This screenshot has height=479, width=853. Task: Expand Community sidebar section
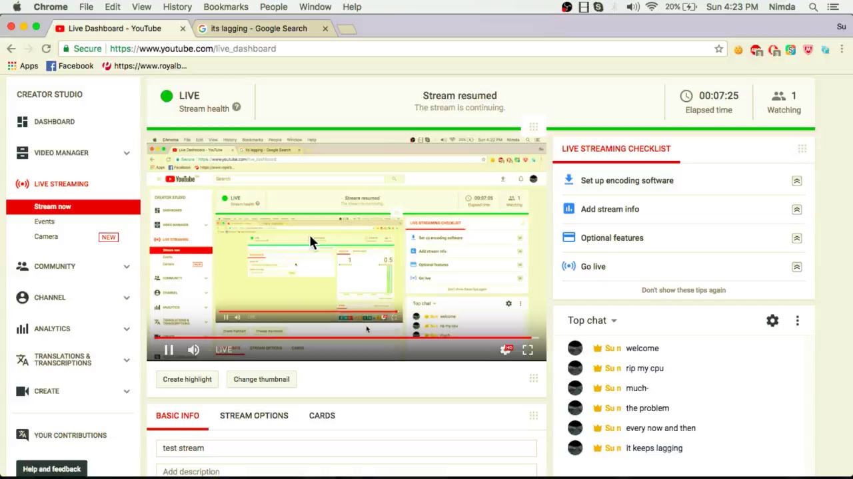[127, 266]
